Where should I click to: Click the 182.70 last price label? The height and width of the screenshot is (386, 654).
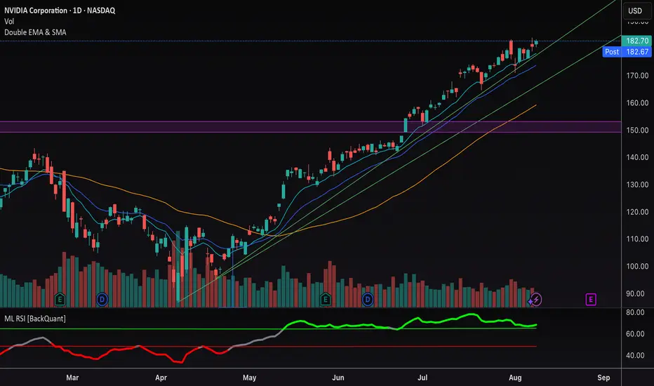coord(636,41)
